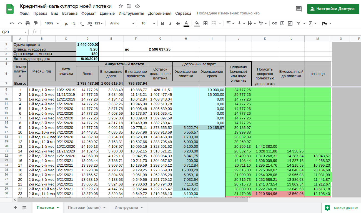Click the Анализ данных explore button
Screen dimensions: 361x213
coord(341,208)
